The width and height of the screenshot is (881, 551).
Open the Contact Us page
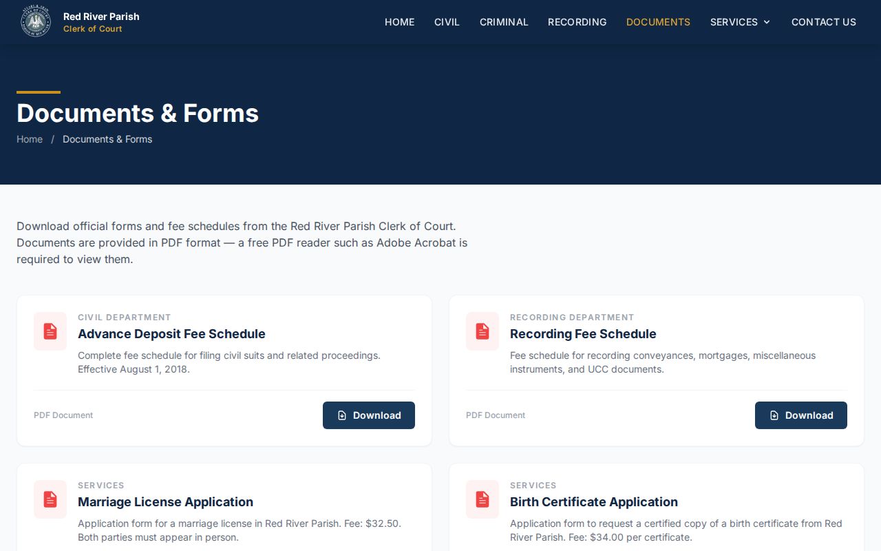(824, 22)
